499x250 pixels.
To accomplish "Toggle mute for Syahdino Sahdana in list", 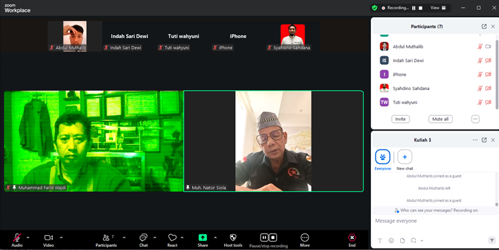I will 479,88.
